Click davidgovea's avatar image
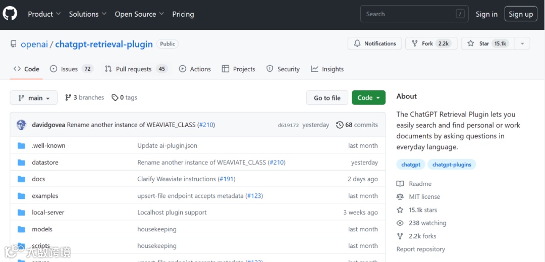The height and width of the screenshot is (262, 545). pyautogui.click(x=22, y=125)
